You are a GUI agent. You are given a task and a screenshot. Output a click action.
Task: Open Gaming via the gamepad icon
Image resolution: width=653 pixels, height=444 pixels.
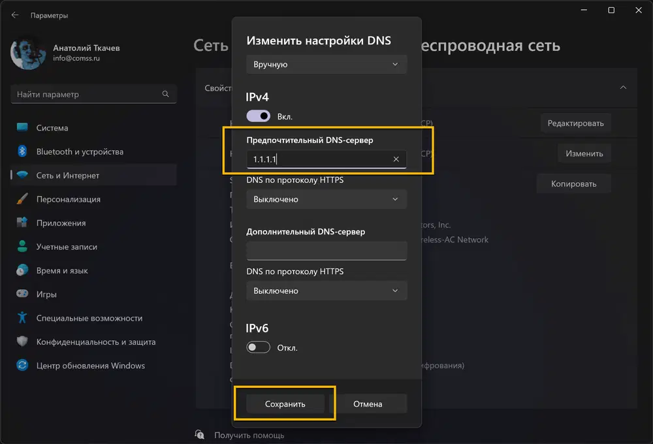[23, 294]
